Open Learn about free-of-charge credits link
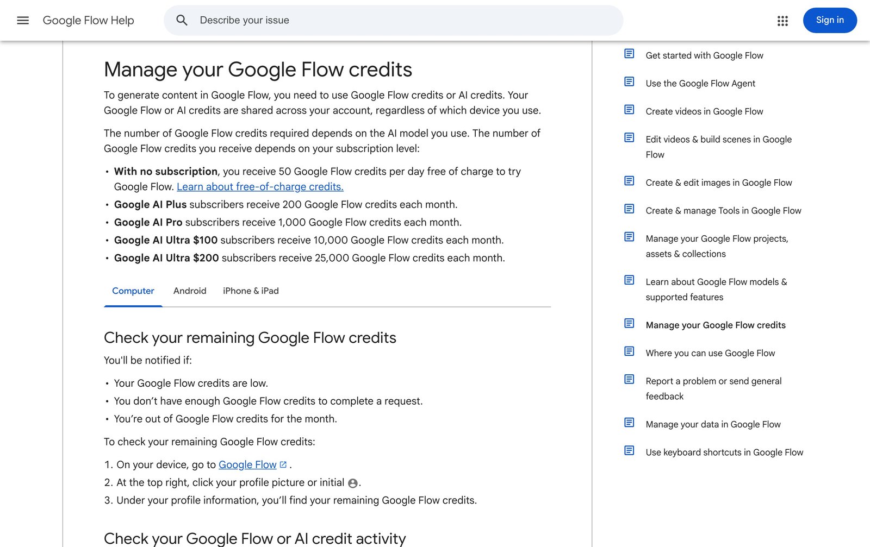Image resolution: width=870 pixels, height=547 pixels. [260, 186]
